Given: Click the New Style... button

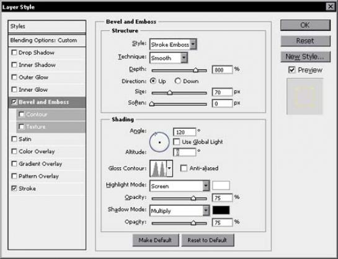Looking at the screenshot, I should point(305,56).
